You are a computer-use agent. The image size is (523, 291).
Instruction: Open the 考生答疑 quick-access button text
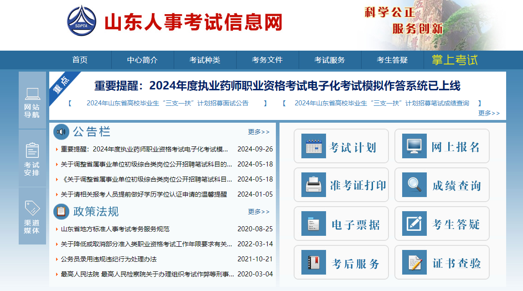click(456, 224)
